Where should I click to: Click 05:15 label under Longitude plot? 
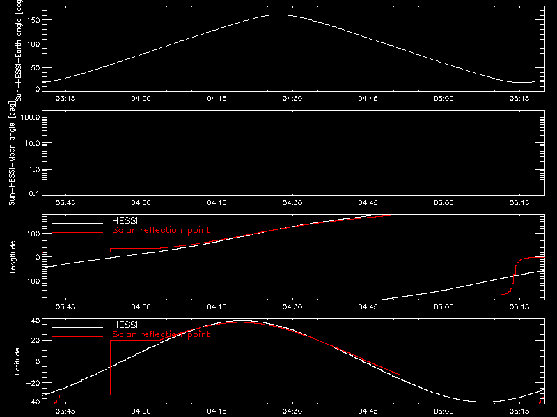(519, 307)
